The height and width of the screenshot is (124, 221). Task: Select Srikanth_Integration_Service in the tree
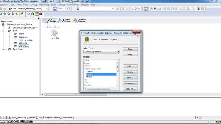[26, 28]
